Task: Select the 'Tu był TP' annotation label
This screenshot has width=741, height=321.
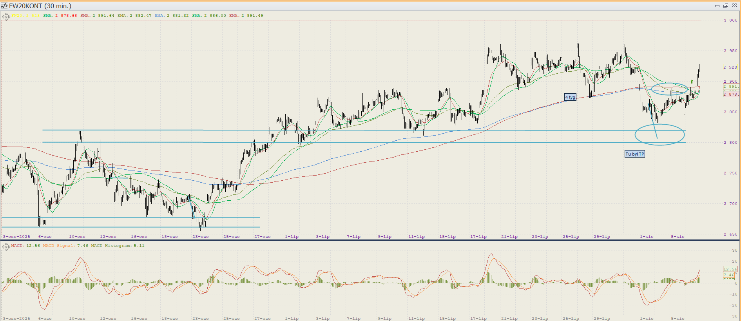Action: (x=634, y=154)
